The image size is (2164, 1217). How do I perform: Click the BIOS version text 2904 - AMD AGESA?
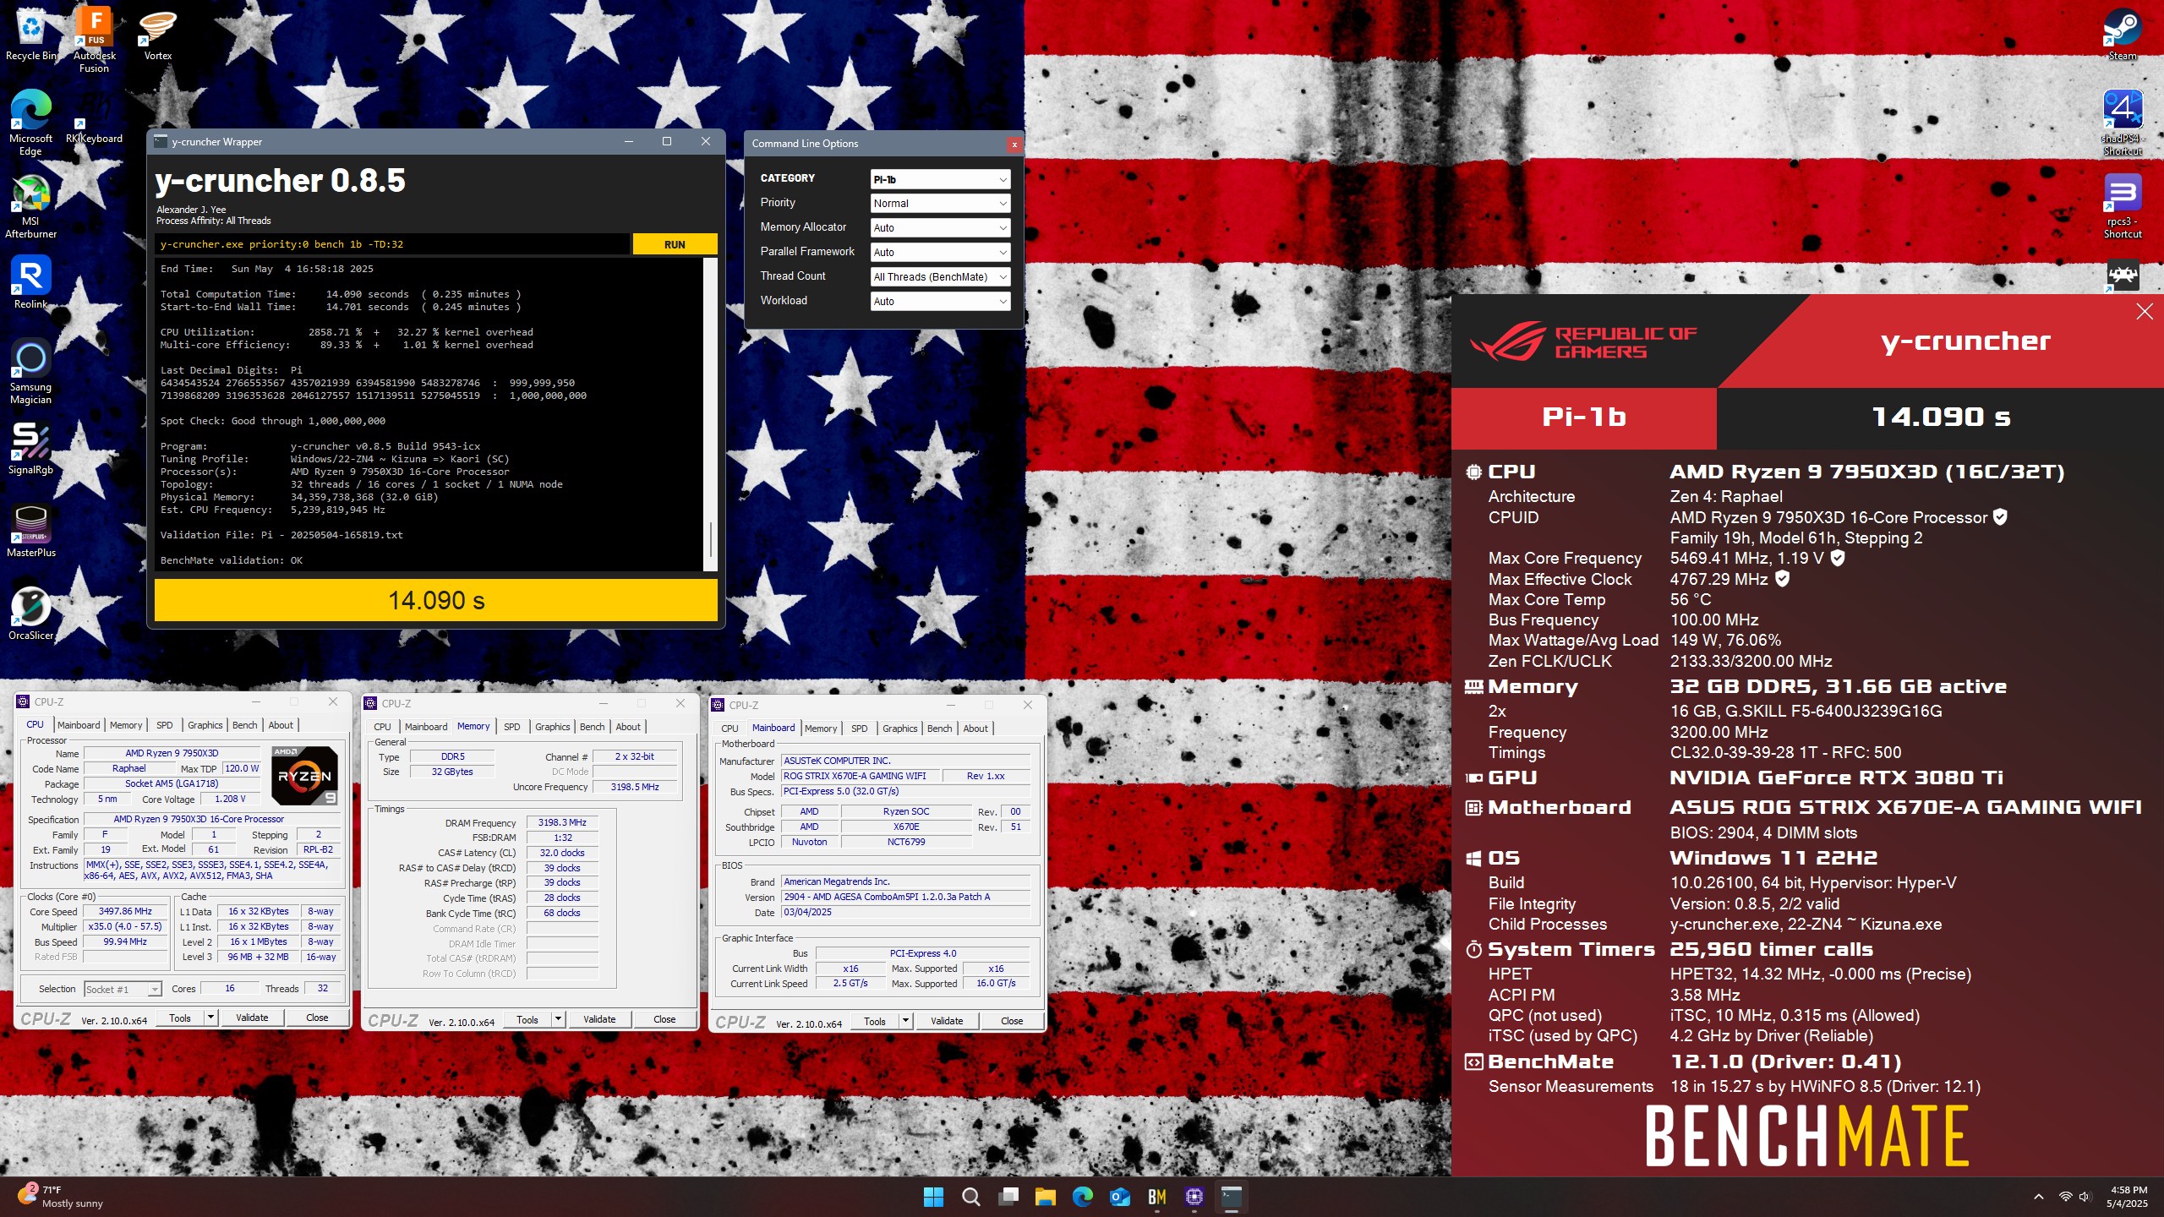906,897
